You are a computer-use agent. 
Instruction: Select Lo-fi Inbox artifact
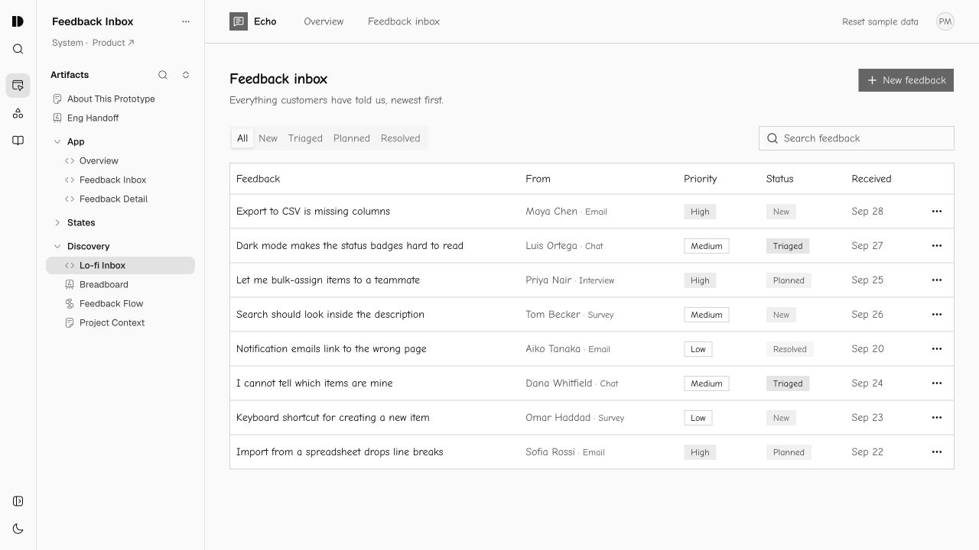(120, 265)
